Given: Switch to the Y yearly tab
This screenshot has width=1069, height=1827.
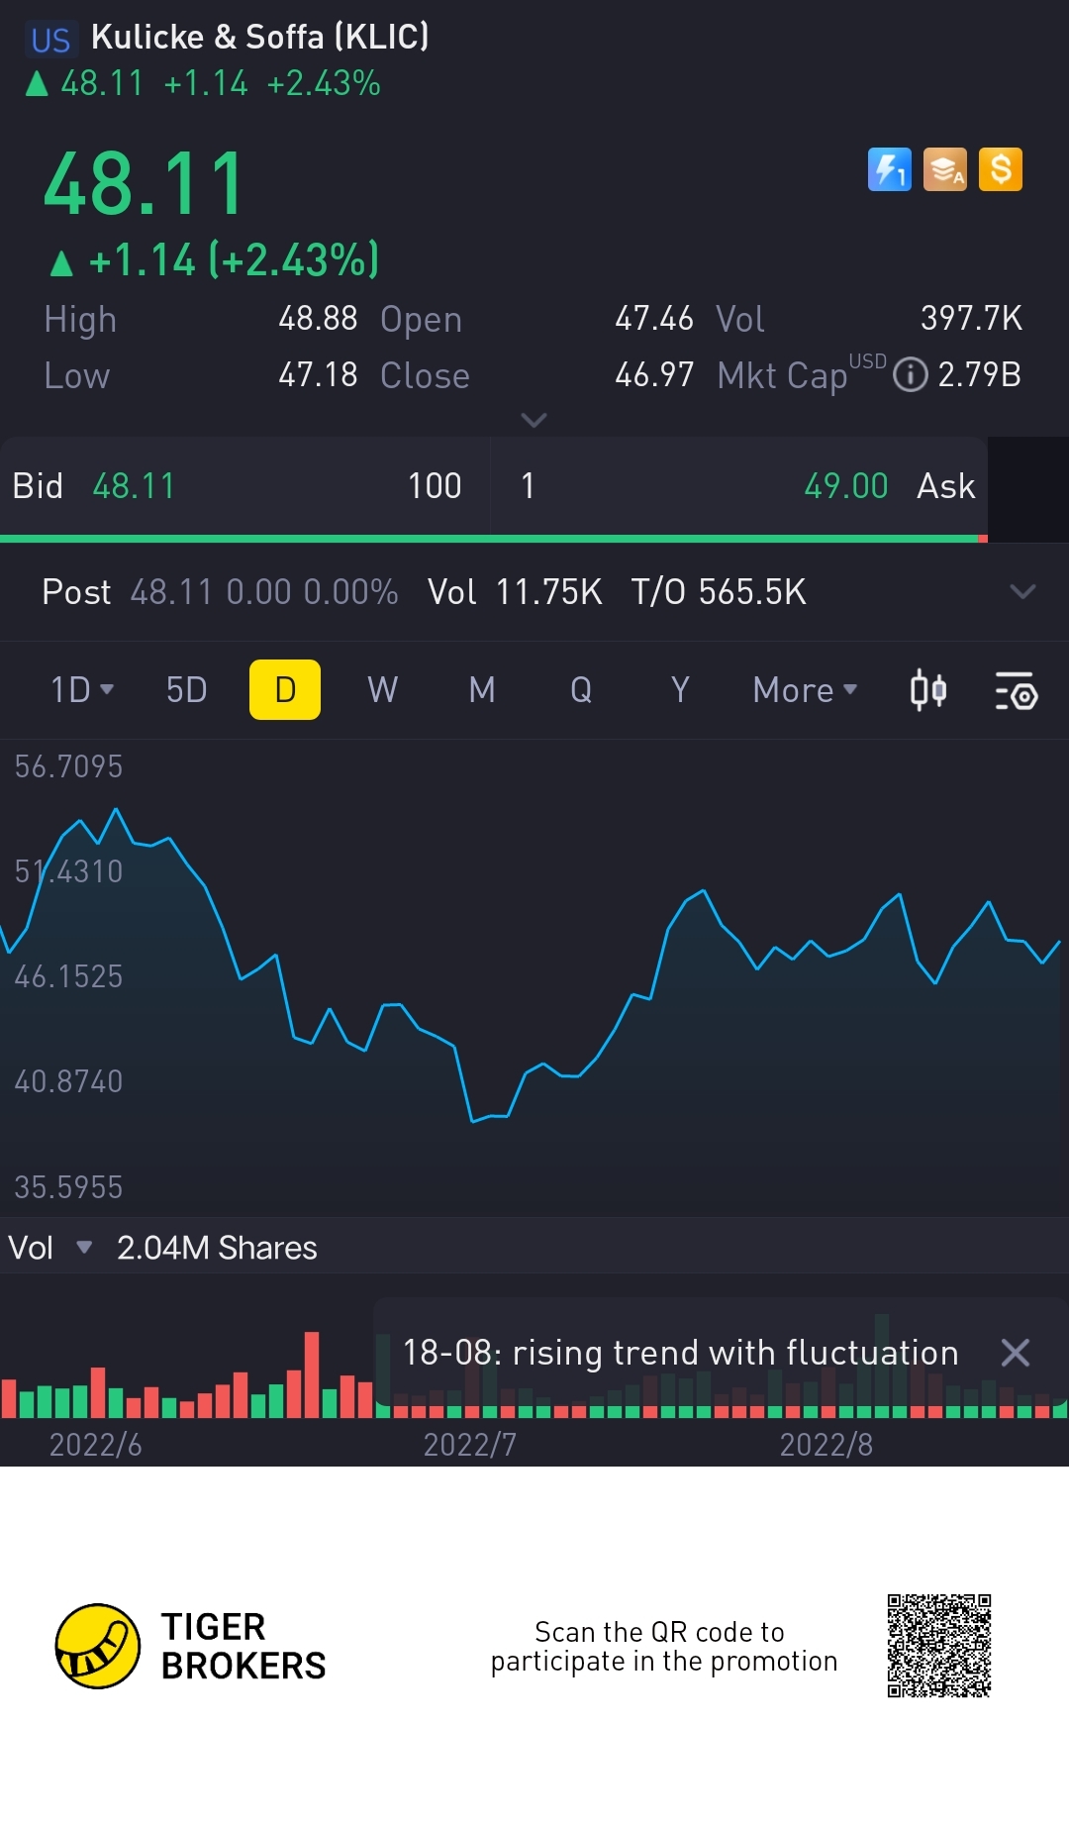Looking at the screenshot, I should coord(680,690).
